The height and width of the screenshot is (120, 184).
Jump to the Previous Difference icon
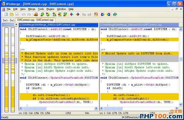pos(48,15)
